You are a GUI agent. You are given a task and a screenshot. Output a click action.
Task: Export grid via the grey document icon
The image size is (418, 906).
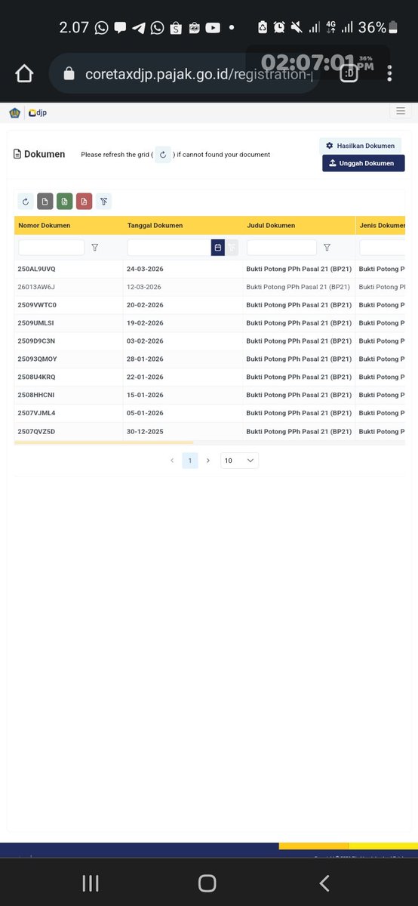[x=45, y=202]
